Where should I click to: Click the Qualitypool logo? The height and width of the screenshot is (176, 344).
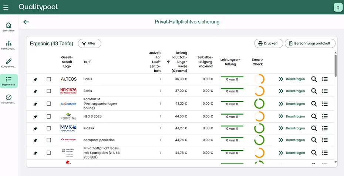[x=38, y=7]
